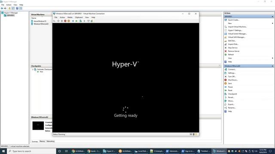Screen dimensions: 275x154
Task: Click Back arrow in Hyper-V Manager toolbar
Action: coord(2,9)
